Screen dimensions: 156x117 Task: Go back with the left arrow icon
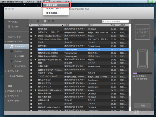pyautogui.click(x=31, y=21)
